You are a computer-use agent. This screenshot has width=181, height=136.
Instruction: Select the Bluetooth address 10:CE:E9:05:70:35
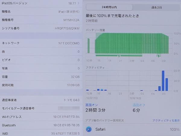[x=66, y=125]
